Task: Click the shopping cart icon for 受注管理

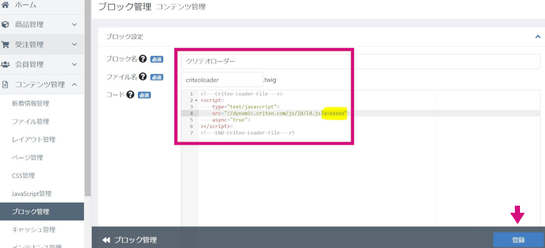Action: point(5,44)
